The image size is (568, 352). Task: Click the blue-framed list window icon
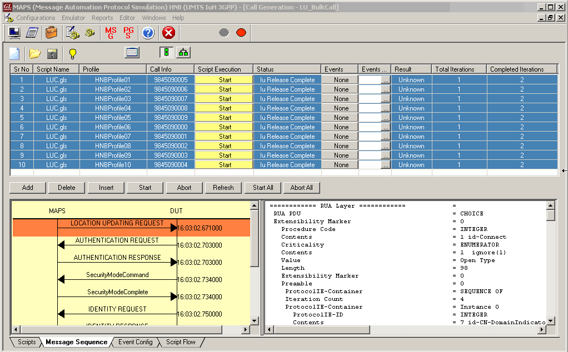(x=132, y=53)
